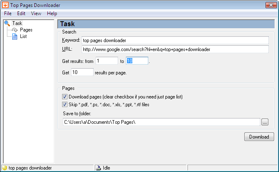Click the document icon beside List in tree
Image resolution: width=279 pixels, height=172 pixels.
(x=15, y=36)
